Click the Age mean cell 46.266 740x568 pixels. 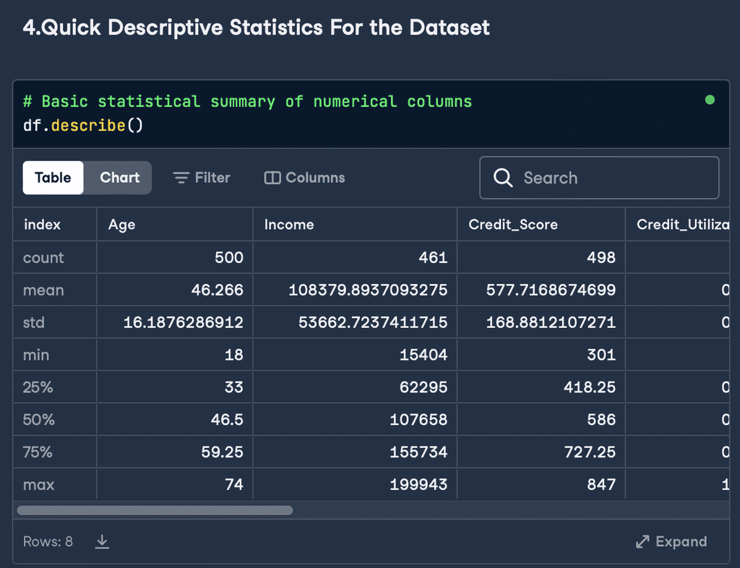(x=175, y=290)
